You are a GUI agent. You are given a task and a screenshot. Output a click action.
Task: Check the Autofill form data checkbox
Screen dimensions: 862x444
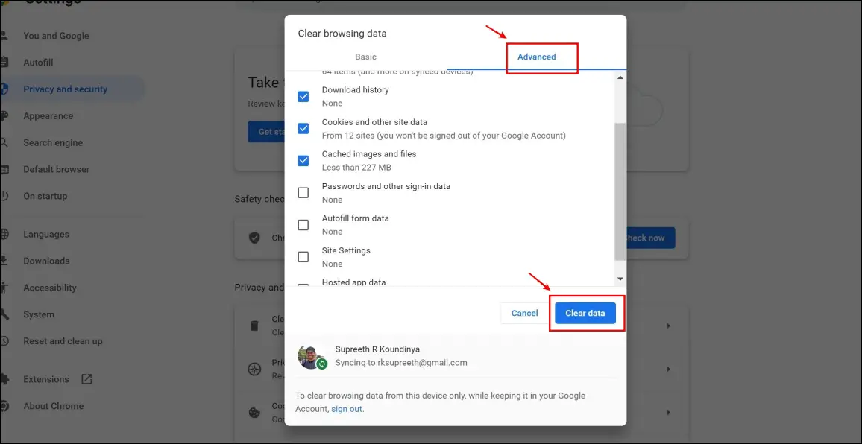click(x=303, y=225)
